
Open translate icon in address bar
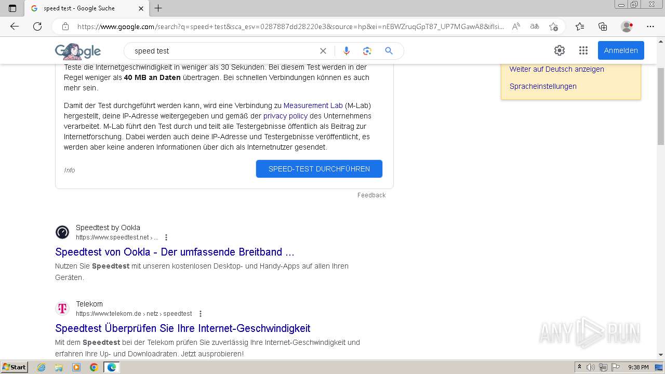pos(535,26)
